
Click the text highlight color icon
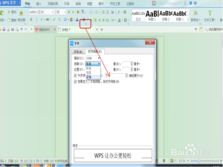tap(71, 20)
